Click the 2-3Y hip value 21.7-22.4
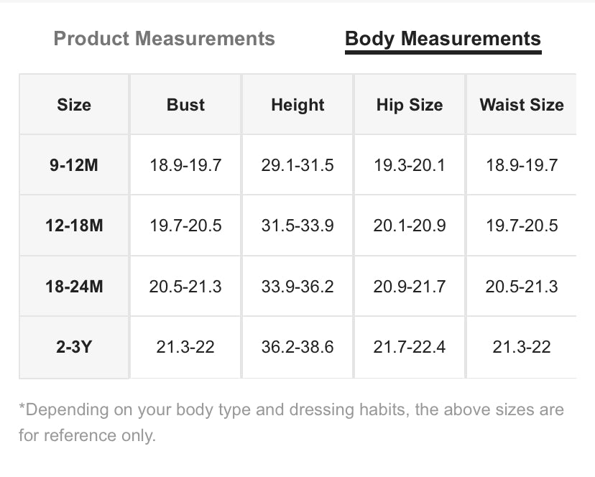This screenshot has height=477, width=595. tap(410, 347)
